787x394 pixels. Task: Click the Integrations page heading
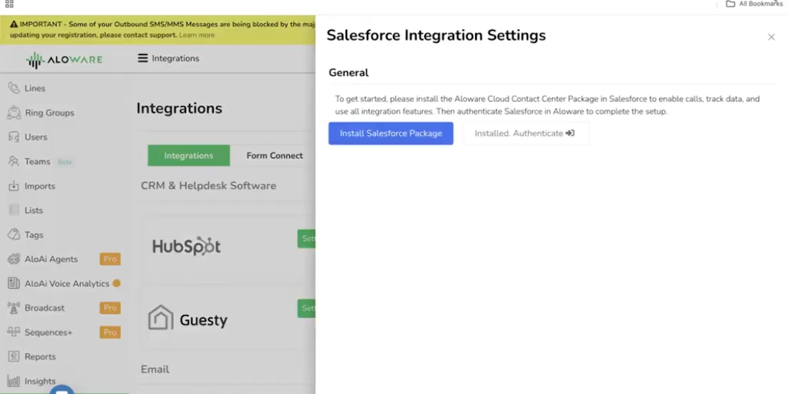[179, 109]
